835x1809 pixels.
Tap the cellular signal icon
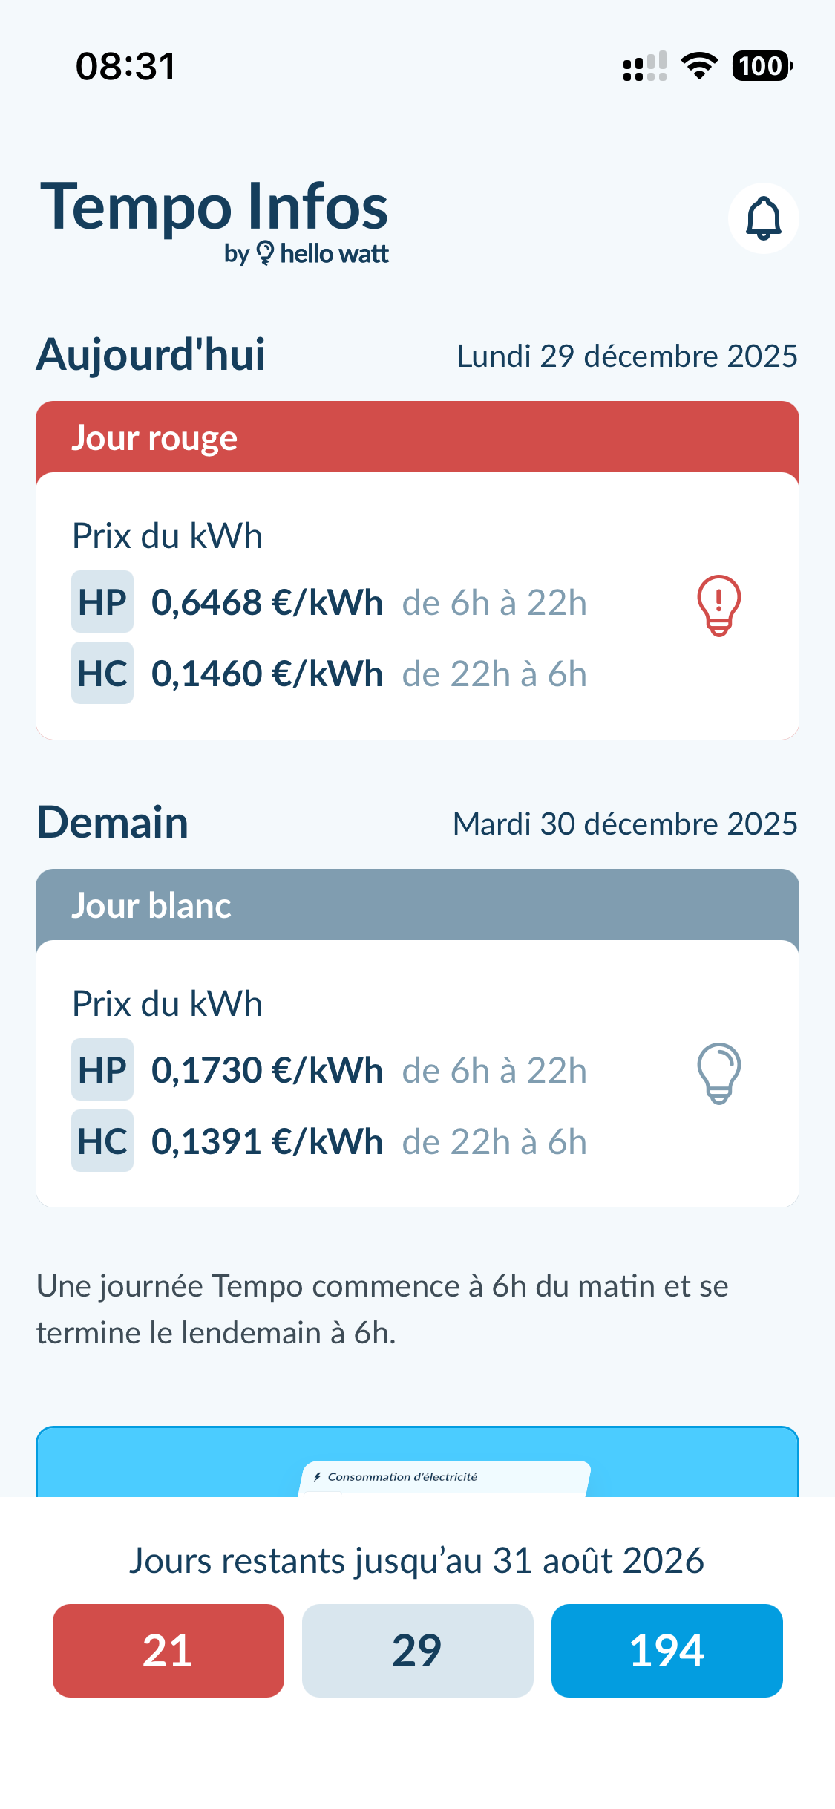644,66
